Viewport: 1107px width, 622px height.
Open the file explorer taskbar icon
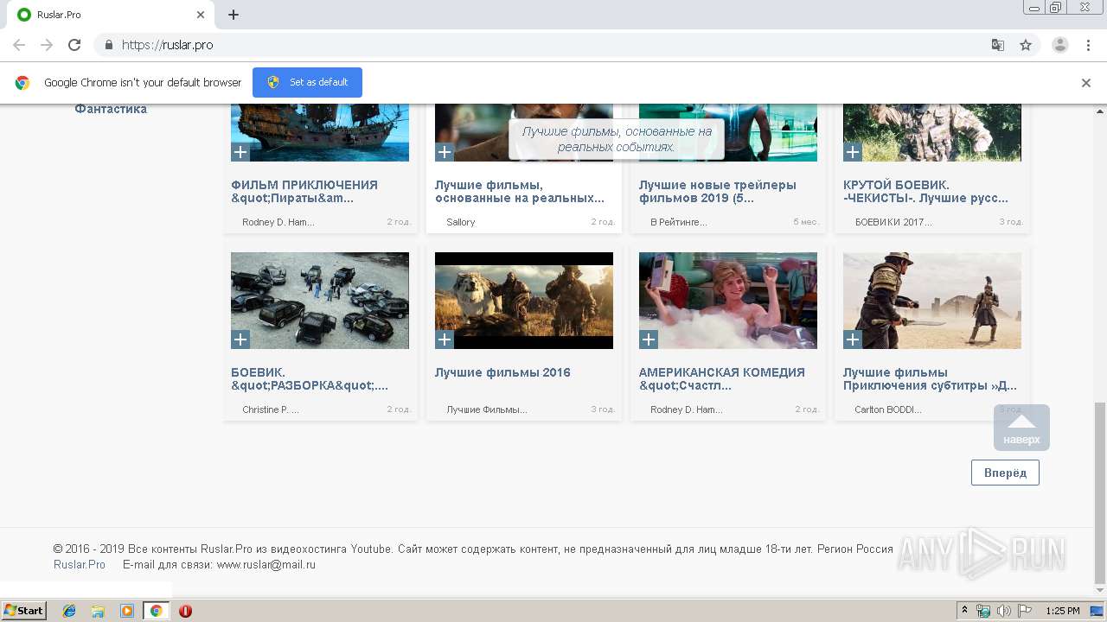98,611
